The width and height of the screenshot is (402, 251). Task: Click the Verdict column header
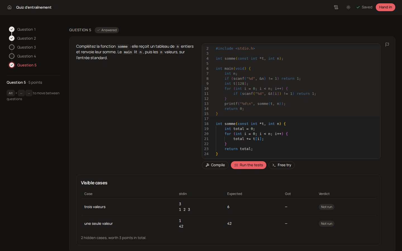tap(324, 194)
